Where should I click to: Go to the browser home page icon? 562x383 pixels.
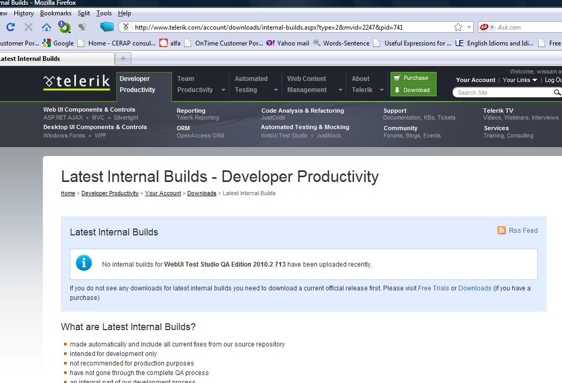(46, 27)
